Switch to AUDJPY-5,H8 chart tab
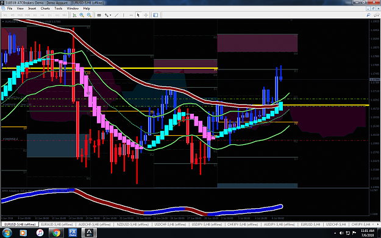The width and height of the screenshot is (381, 238). click(x=279, y=225)
